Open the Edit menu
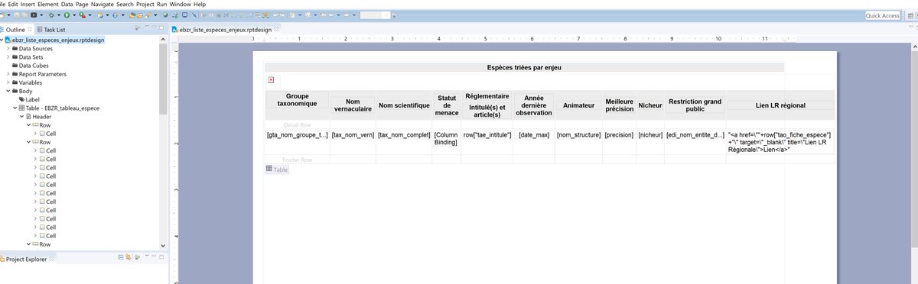The image size is (918, 284). [13, 4]
